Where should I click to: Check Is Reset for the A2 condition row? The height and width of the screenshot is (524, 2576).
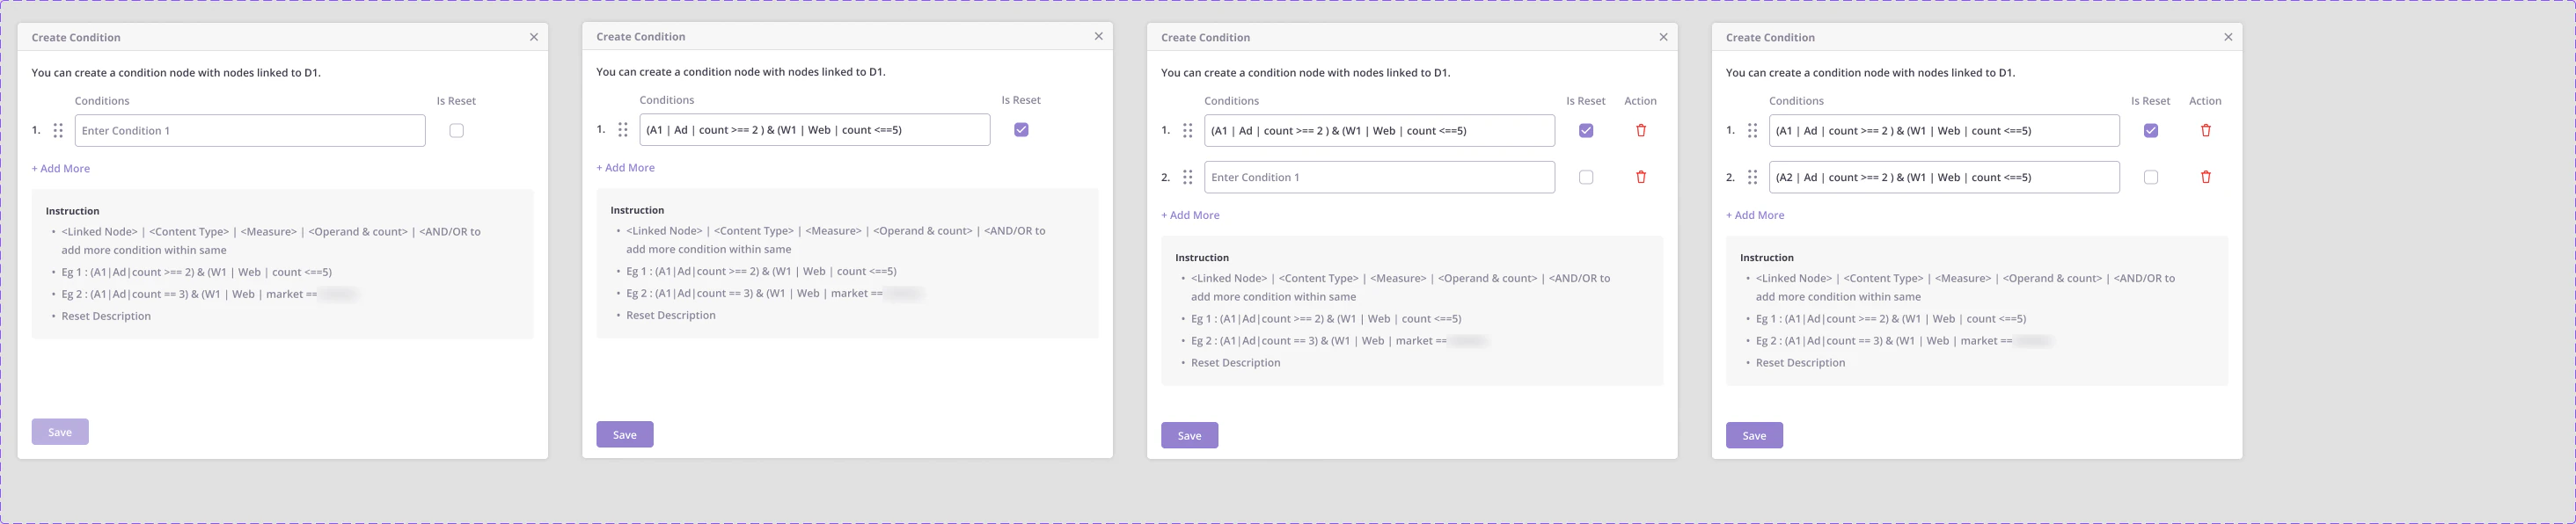tap(2151, 177)
